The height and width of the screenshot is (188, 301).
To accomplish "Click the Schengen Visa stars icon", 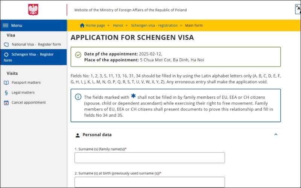I will coord(6,55).
